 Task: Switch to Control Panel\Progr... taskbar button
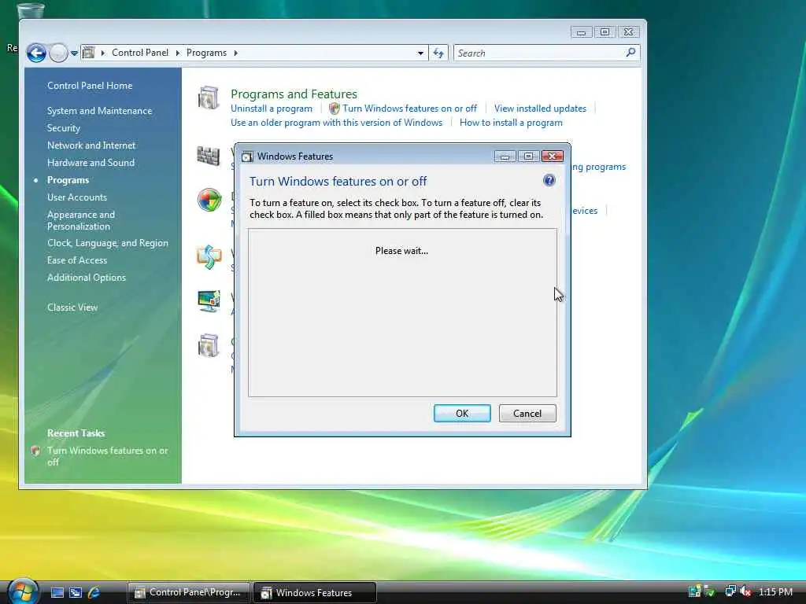189,593
